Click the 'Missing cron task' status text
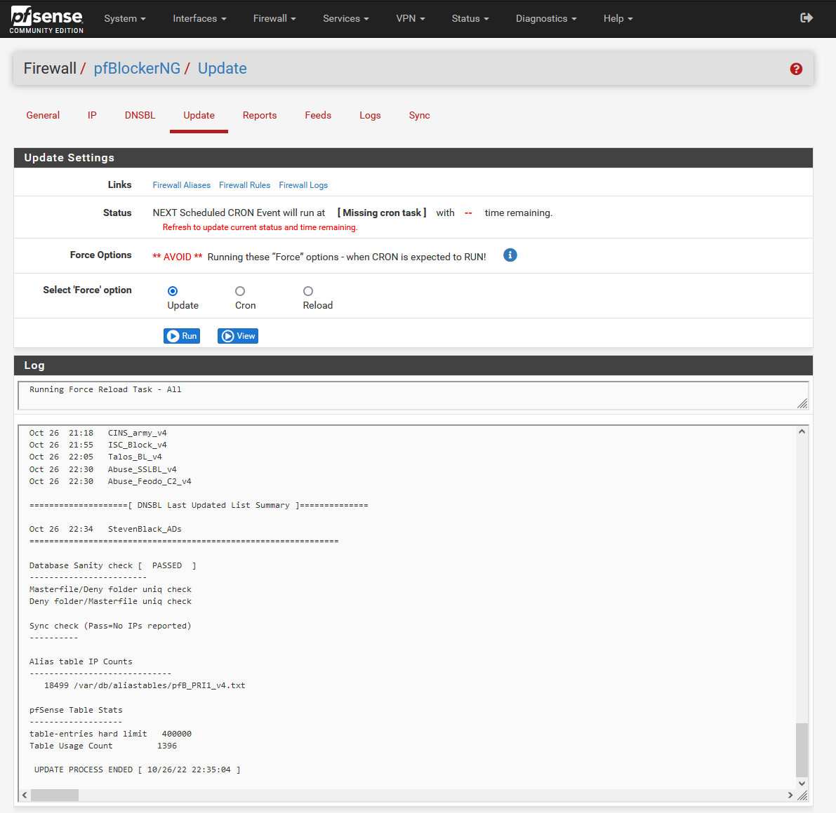 pyautogui.click(x=382, y=213)
